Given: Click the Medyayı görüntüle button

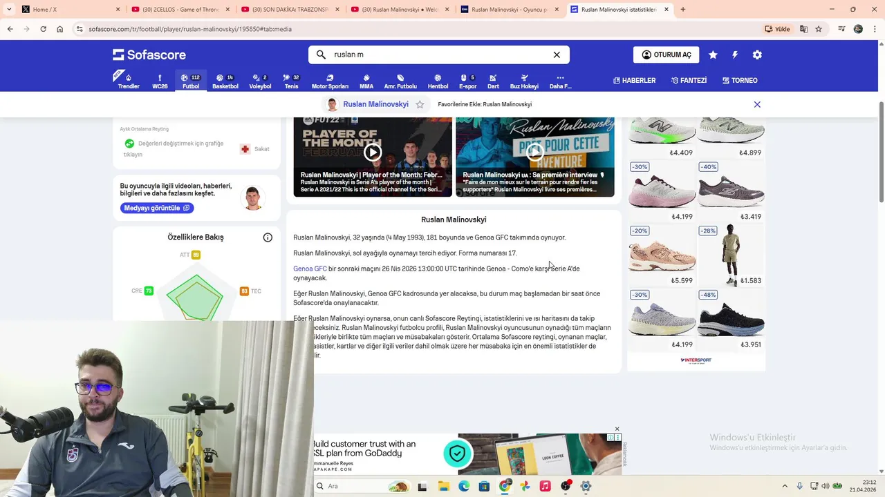Looking at the screenshot, I should (157, 208).
